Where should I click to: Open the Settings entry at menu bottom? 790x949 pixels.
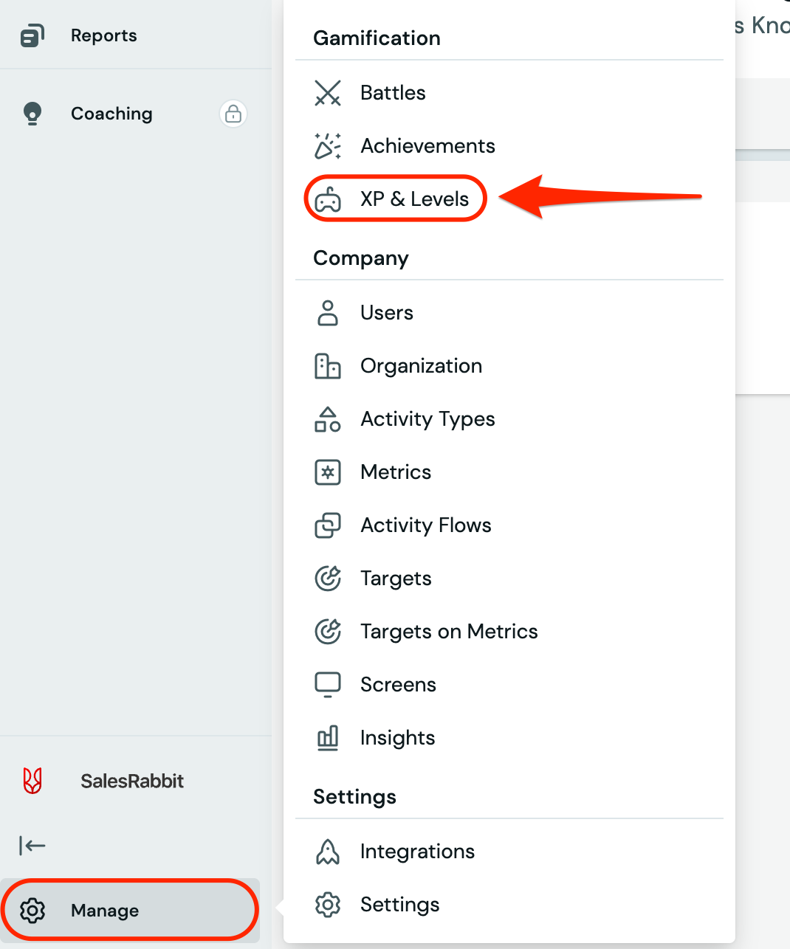(x=399, y=905)
